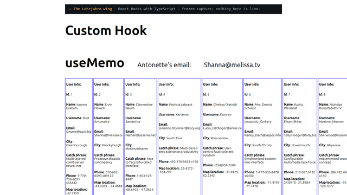347x195 pixels.
Task: Click username 'Bret' in card 1
Action: [x=86, y=118]
